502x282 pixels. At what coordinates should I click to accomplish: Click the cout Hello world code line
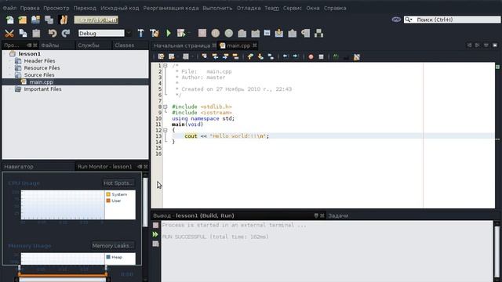(227, 136)
